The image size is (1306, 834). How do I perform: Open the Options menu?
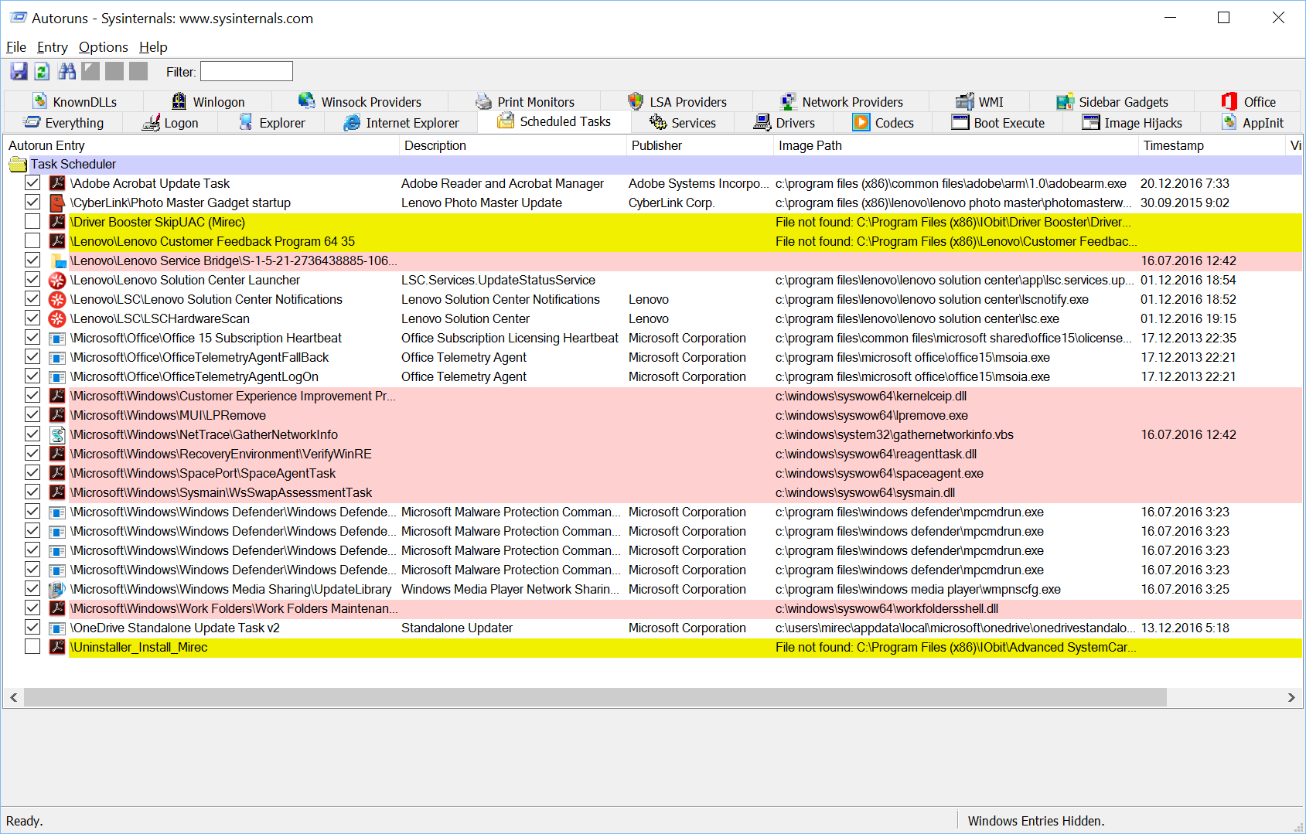103,47
